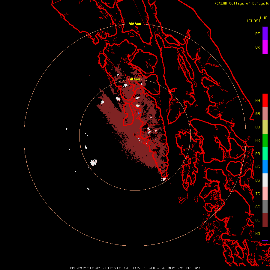Viewport: 270px width, 270px height.
Task: Select the WS blue legend swatch
Action: [x=265, y=167]
